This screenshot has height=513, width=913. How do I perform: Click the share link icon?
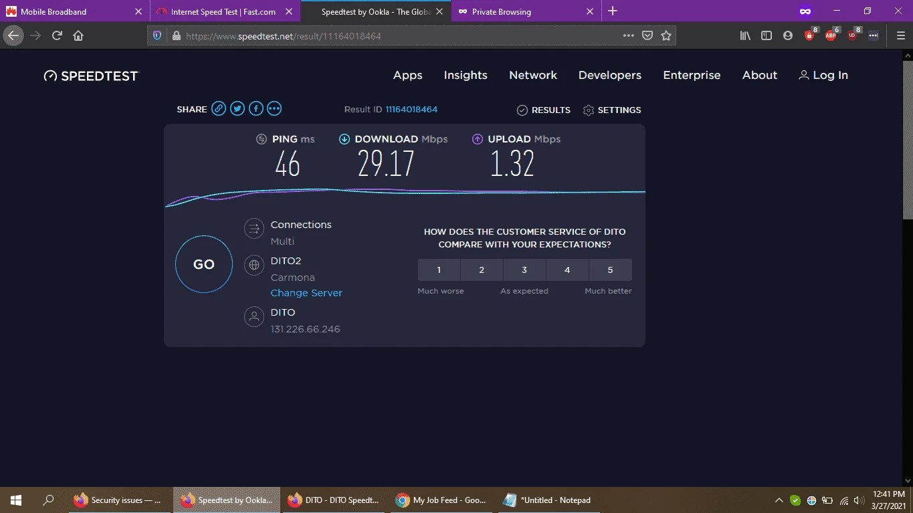pyautogui.click(x=219, y=109)
